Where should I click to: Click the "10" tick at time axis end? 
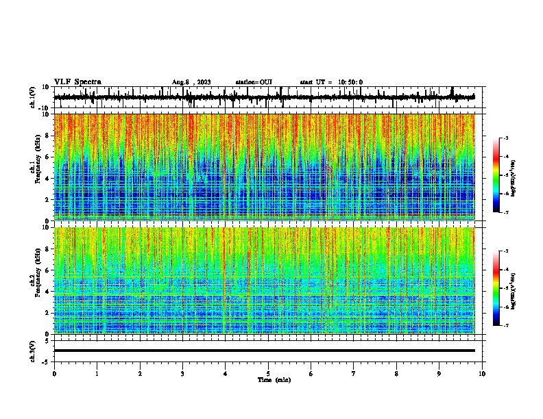click(482, 374)
